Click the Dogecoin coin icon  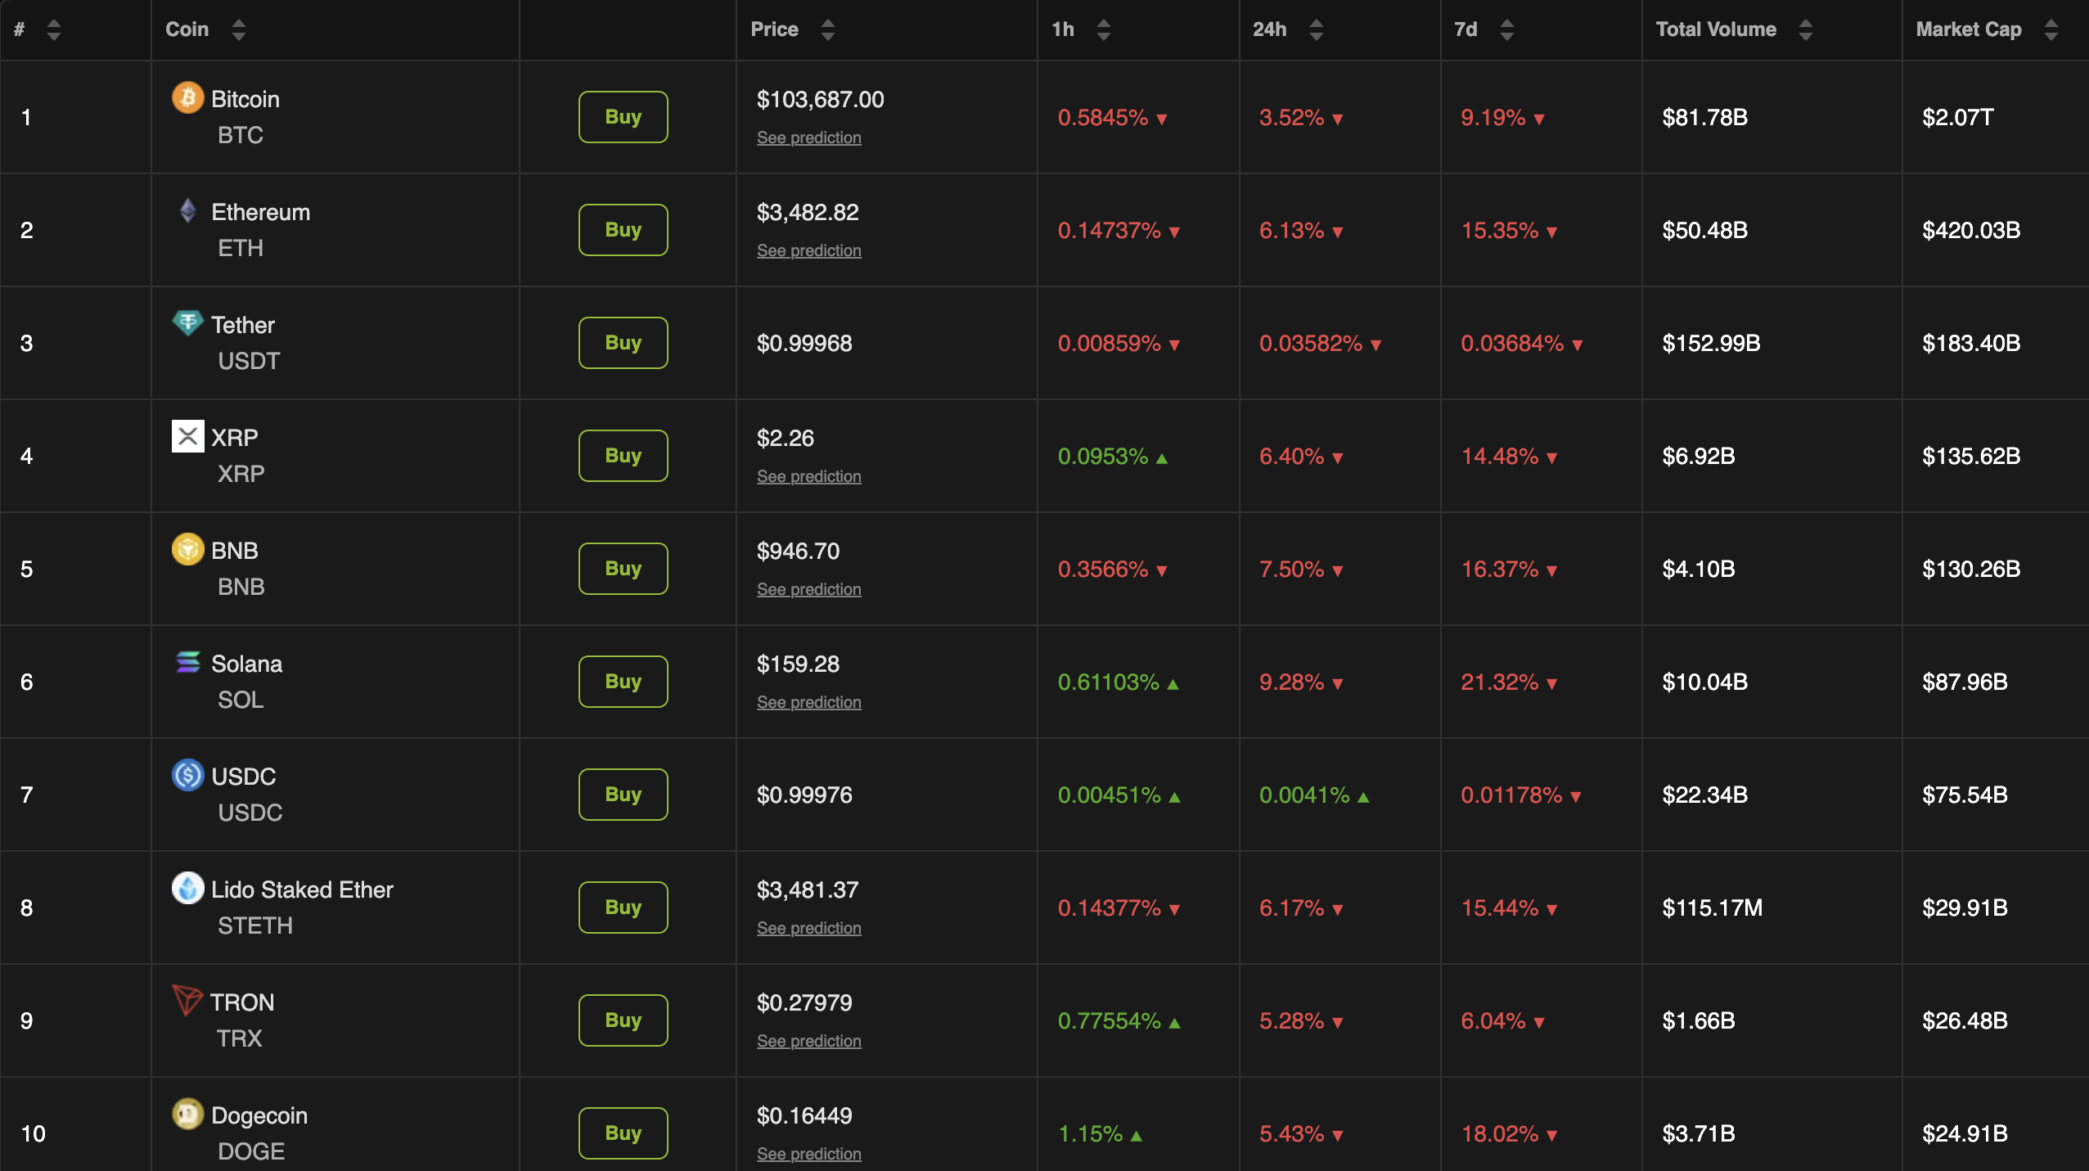tap(188, 1115)
